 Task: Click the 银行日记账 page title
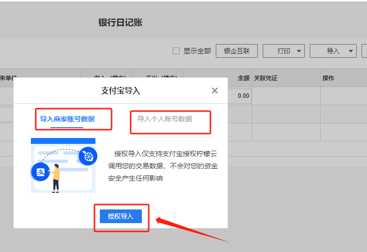120,23
